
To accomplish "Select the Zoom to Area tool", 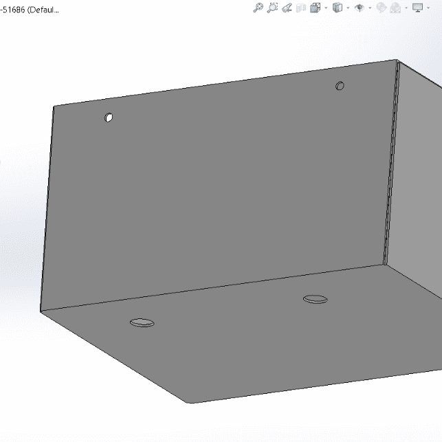I will (273, 8).
